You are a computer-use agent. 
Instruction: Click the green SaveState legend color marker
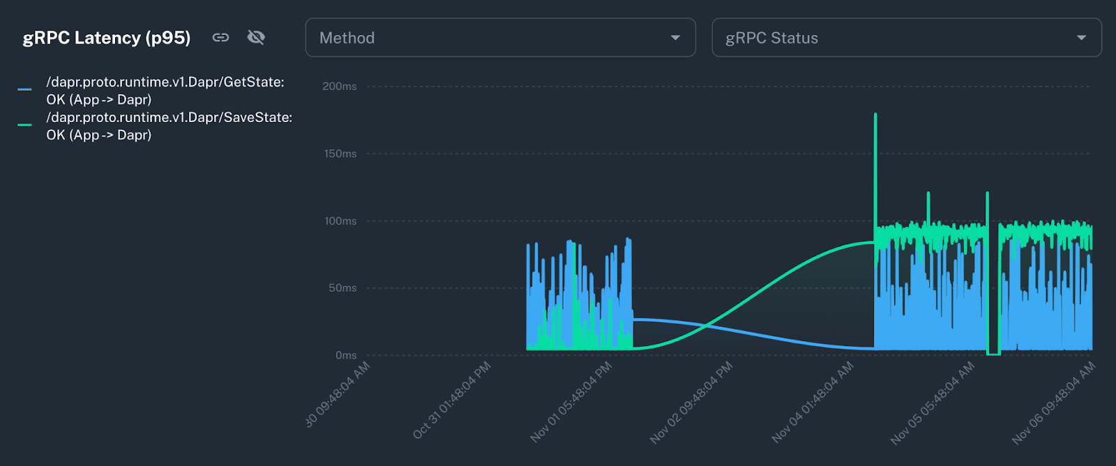coord(24,126)
